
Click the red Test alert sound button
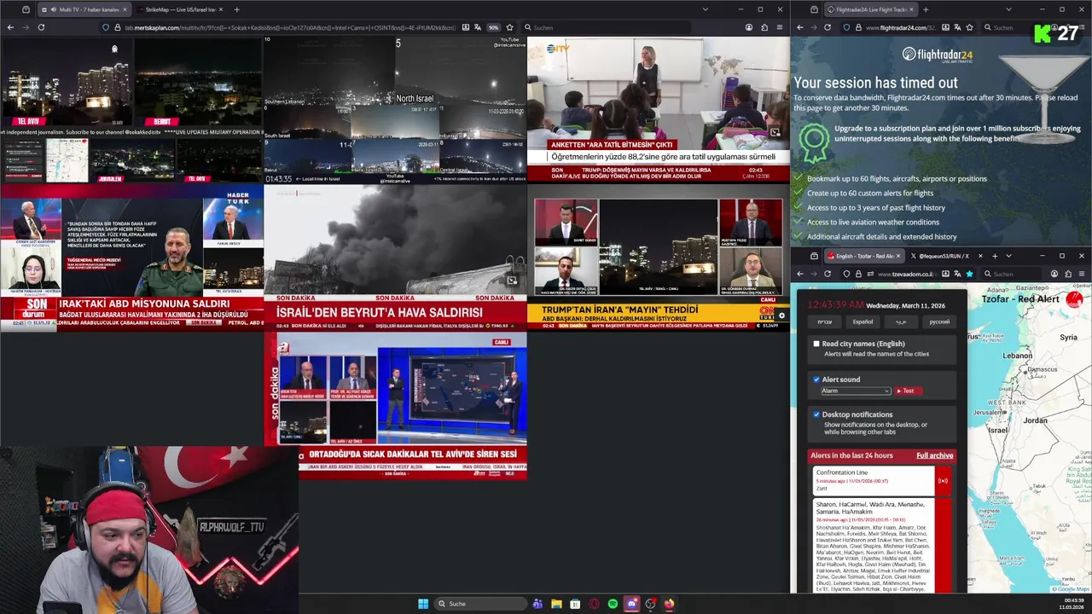click(907, 391)
